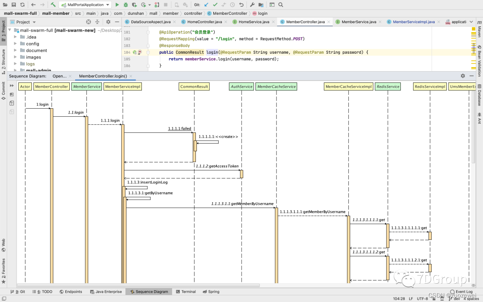Image resolution: width=483 pixels, height=302 pixels.
Task: Show hidden editor tabs chevron
Action: 471,22
